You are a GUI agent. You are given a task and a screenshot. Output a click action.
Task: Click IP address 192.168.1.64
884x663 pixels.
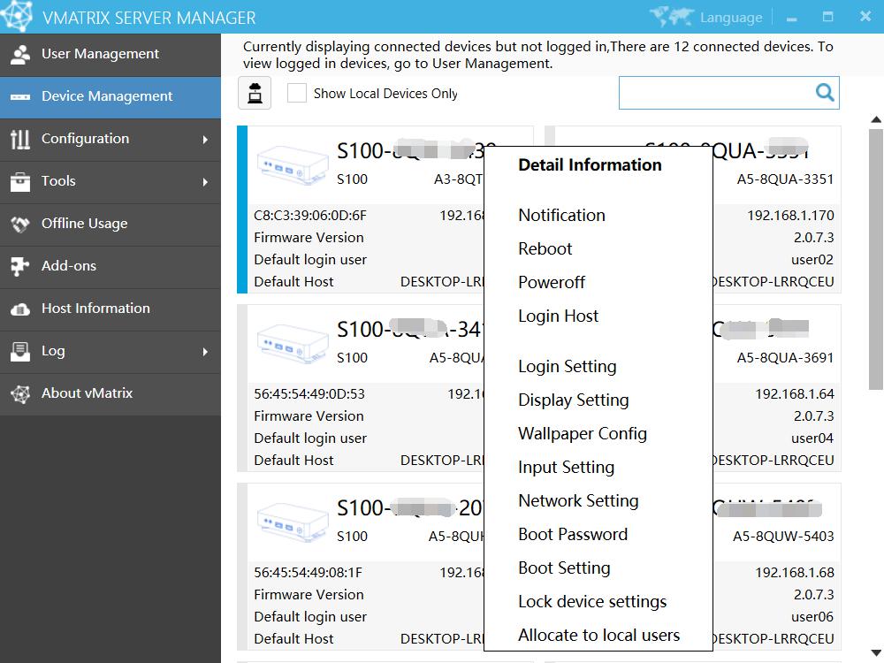[795, 394]
